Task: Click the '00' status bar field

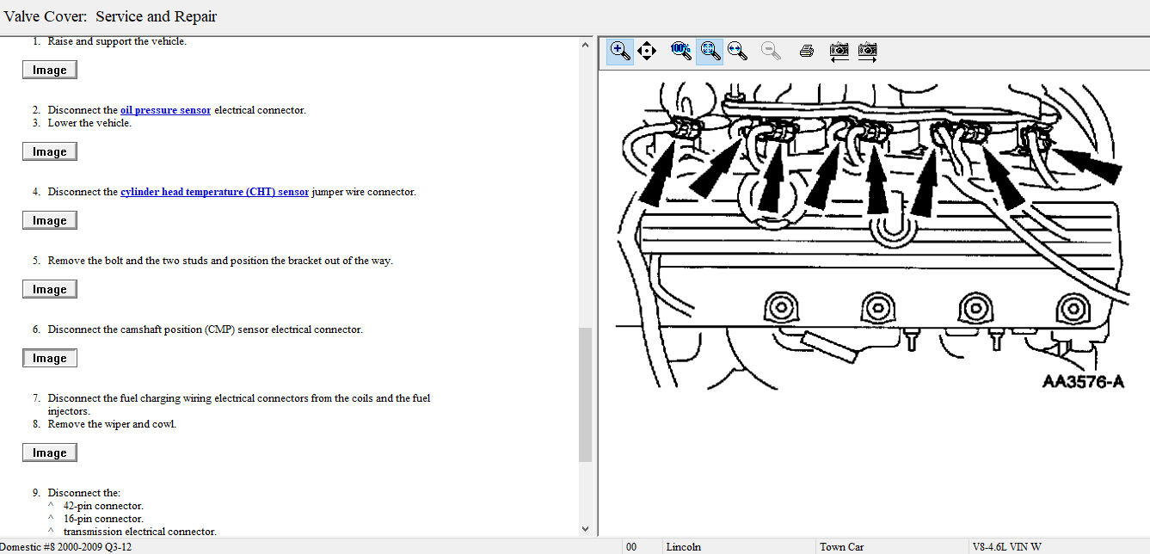Action: click(631, 546)
